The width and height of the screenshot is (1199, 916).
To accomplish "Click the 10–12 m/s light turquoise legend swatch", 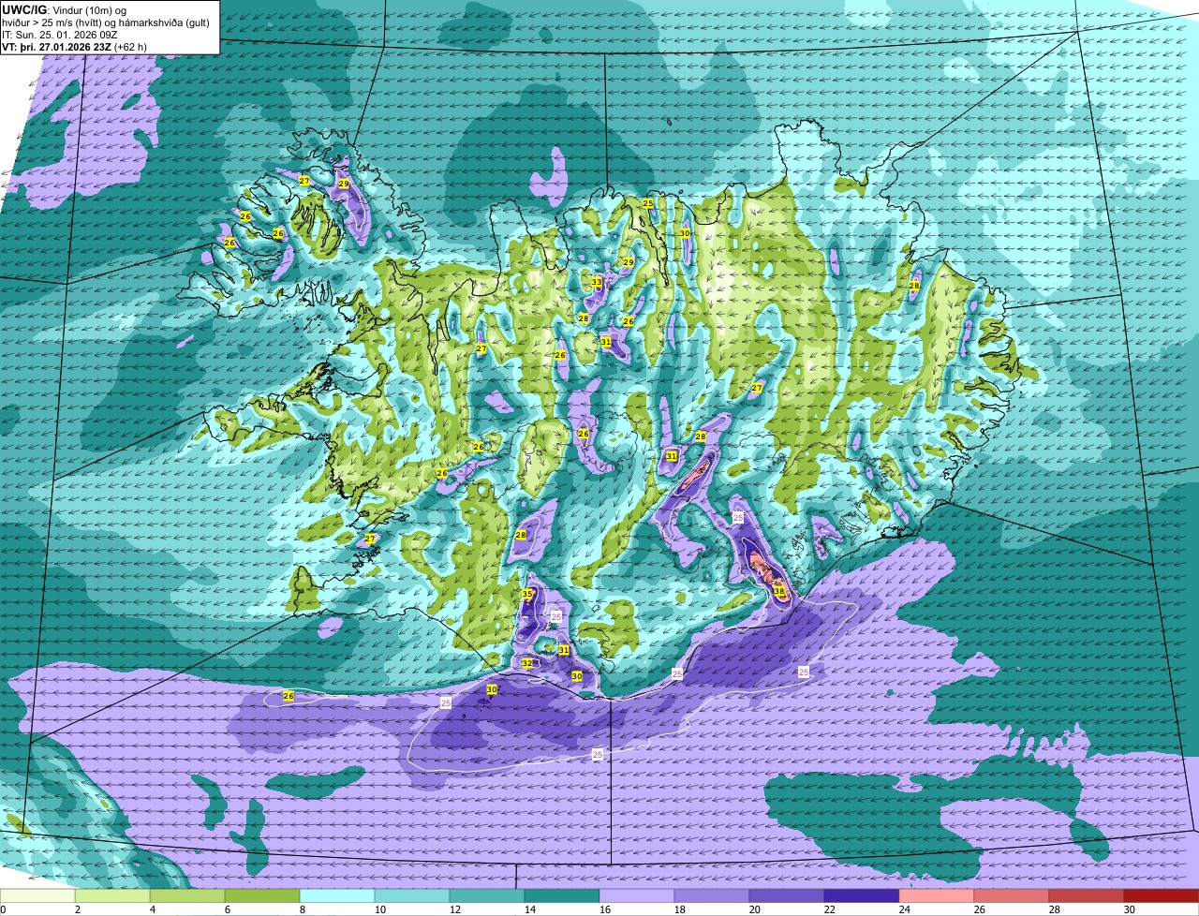I will pyautogui.click(x=412, y=896).
